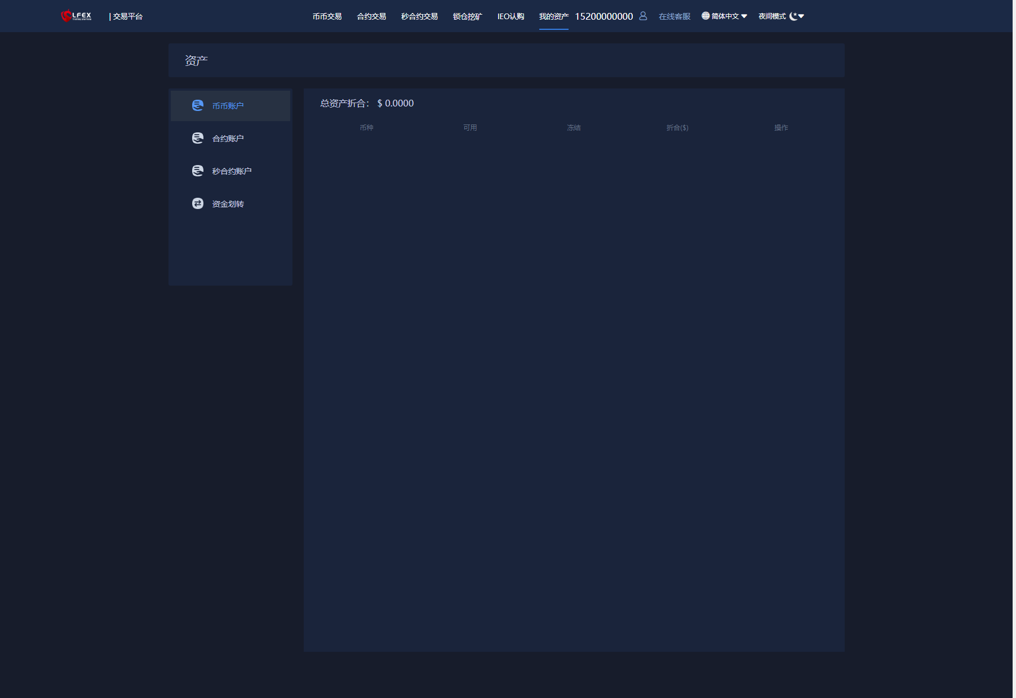The width and height of the screenshot is (1016, 698).
Task: Open the 锁仓挖矿 navigation item
Action: [x=467, y=16]
